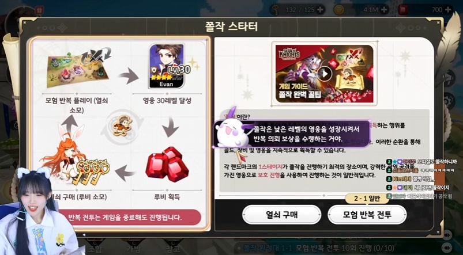Add more keys with plus icon
Viewport: 463px width, 255px height.
(319, 10)
